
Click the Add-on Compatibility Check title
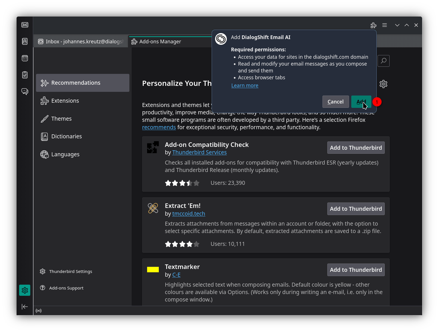(207, 145)
